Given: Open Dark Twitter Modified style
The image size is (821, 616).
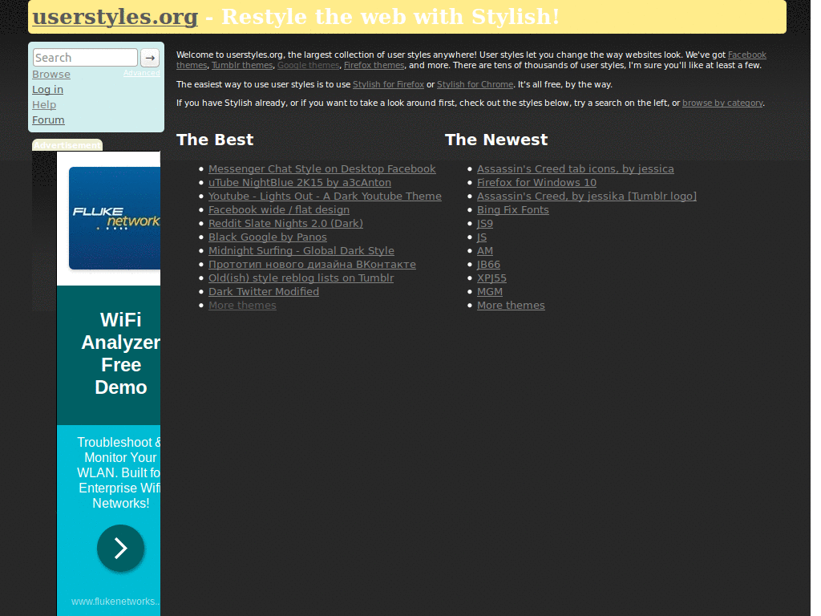Looking at the screenshot, I should (263, 292).
